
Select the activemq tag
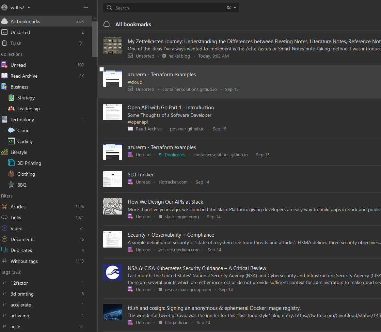click(46, 316)
